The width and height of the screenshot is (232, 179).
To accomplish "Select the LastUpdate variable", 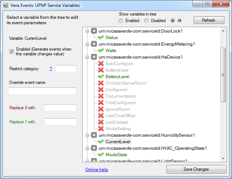I will 117,122.
